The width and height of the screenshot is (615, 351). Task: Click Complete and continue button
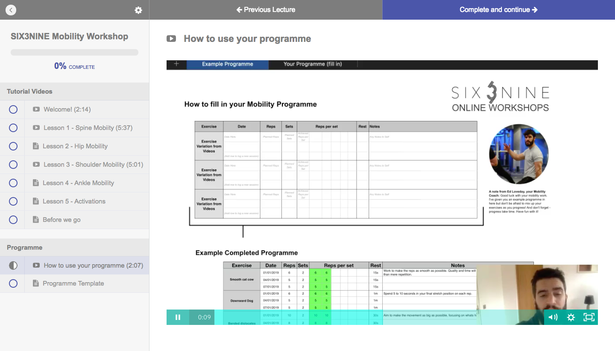pos(498,10)
